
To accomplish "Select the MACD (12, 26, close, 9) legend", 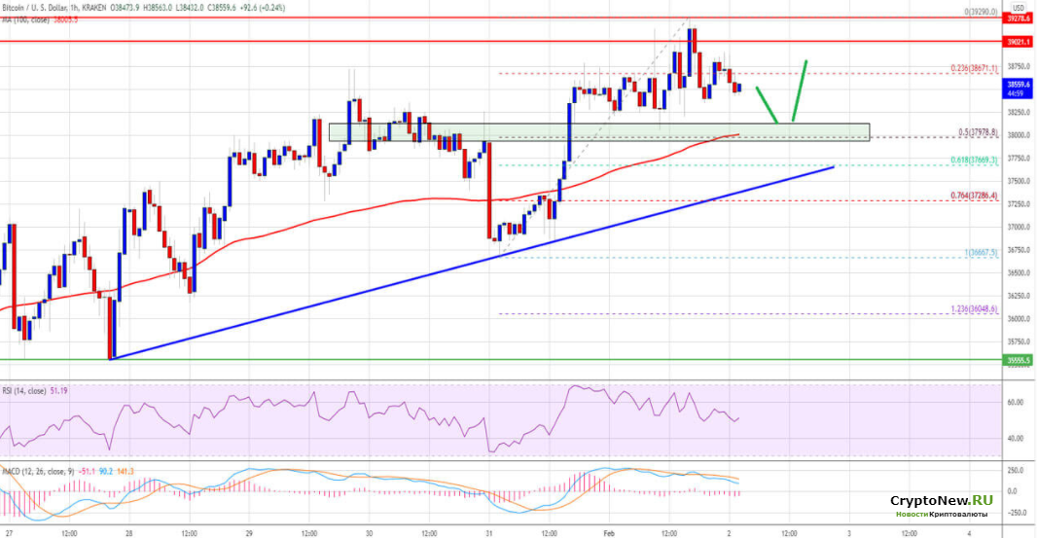I will click(x=37, y=471).
